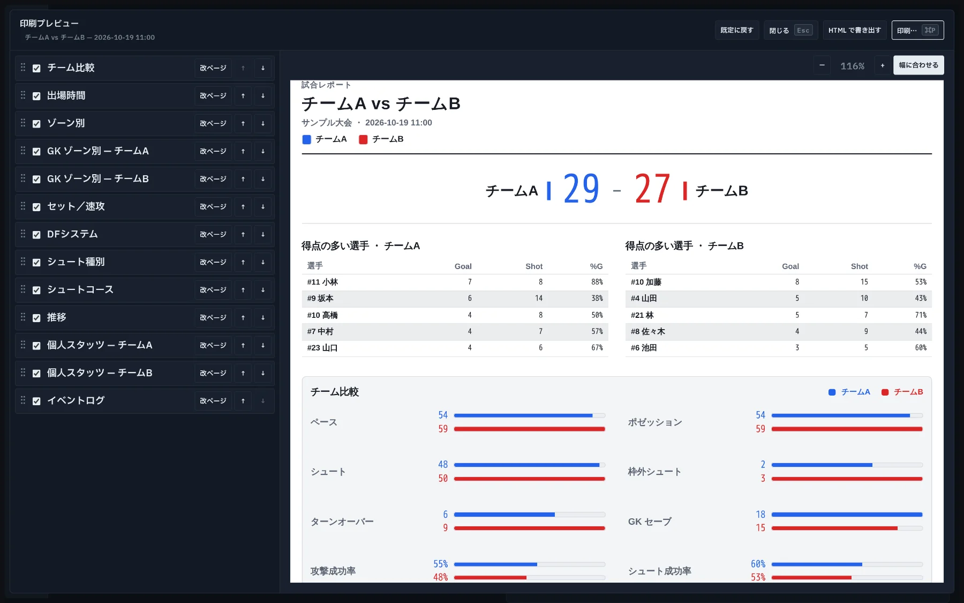The width and height of the screenshot is (964, 603).
Task: Click the チームA score 29
Action: 581,189
